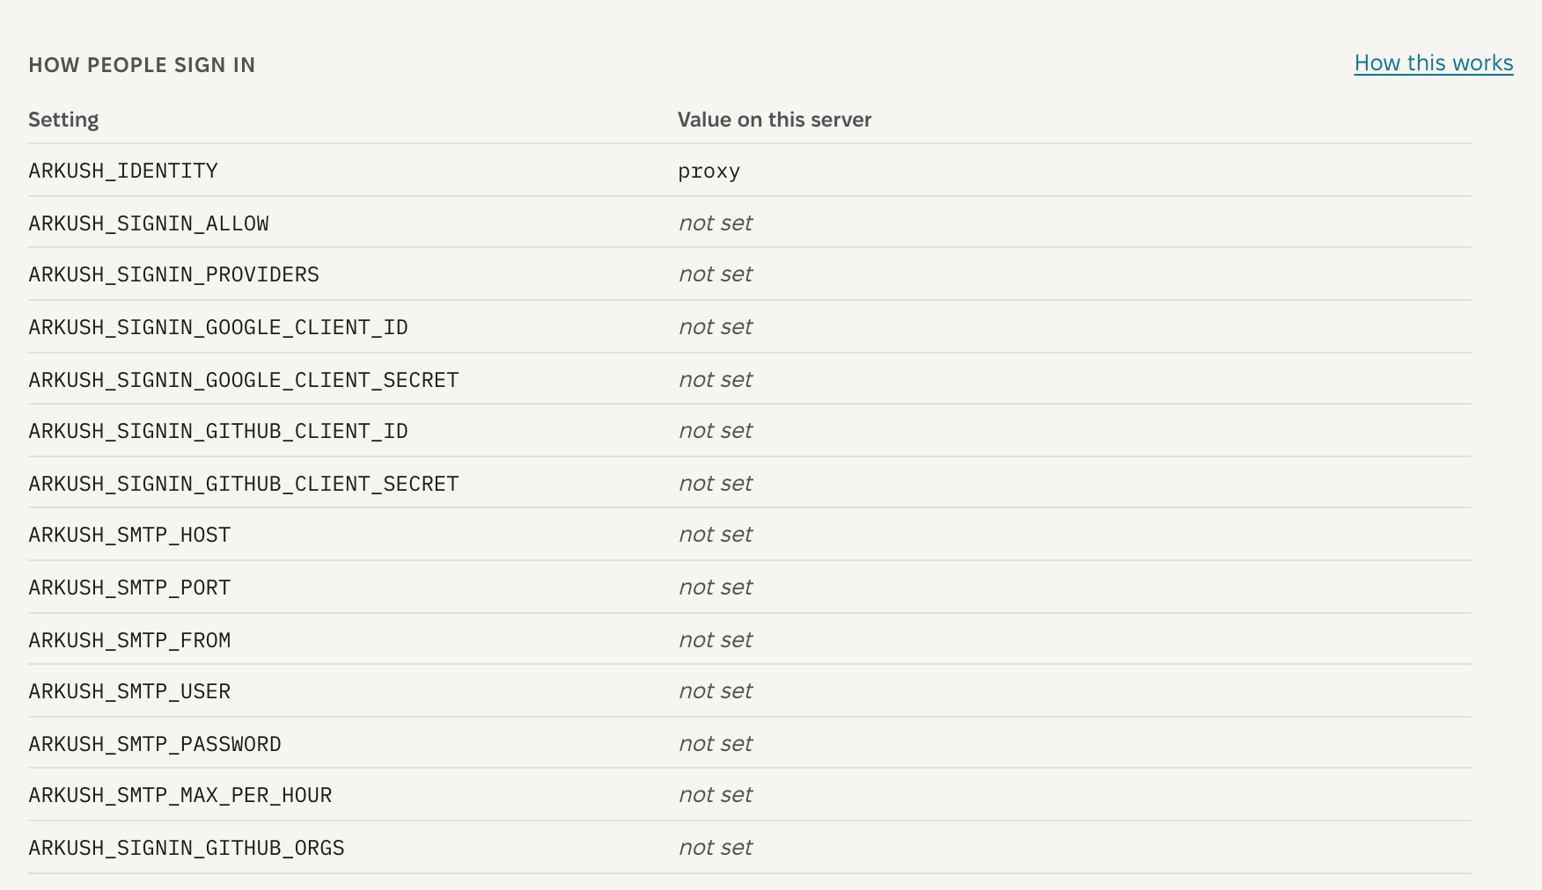Select the ARKUSH_SMTP_PASSWORD setting name
This screenshot has height=890, width=1542.
(x=155, y=744)
